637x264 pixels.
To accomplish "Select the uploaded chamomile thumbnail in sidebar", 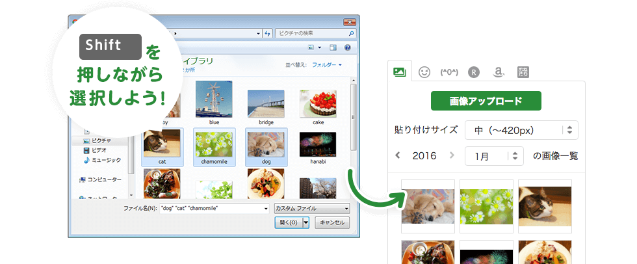I will 486,206.
